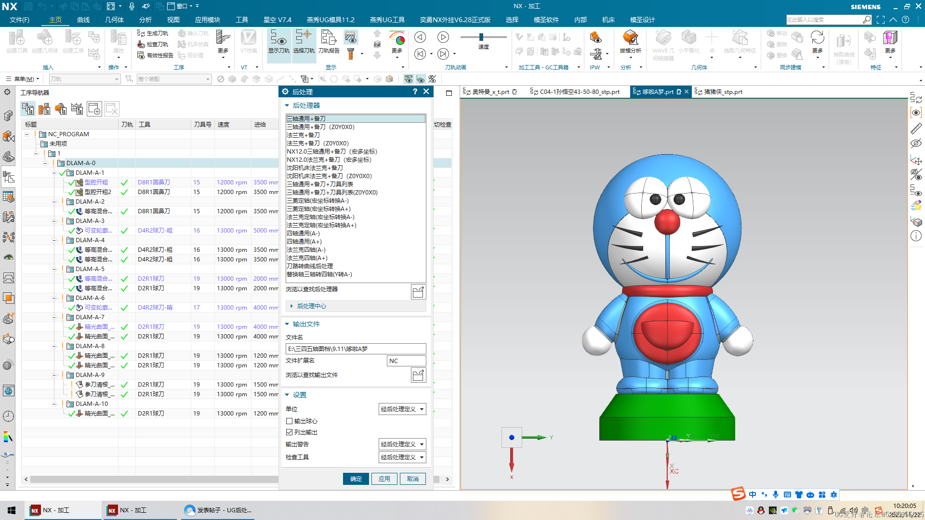Collapse the 设置 section

pos(287,395)
